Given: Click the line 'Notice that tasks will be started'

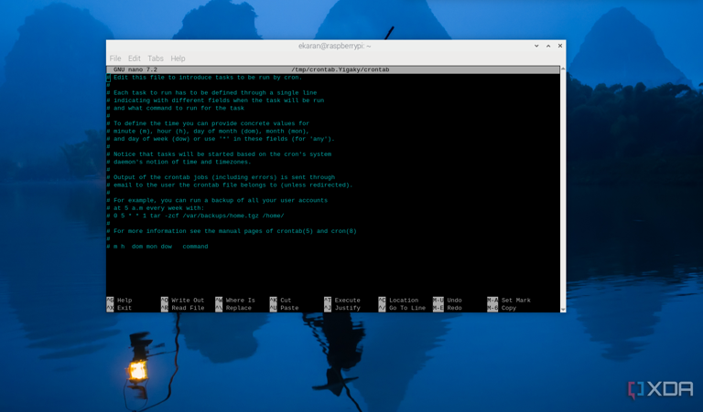Looking at the screenshot, I should coord(219,154).
